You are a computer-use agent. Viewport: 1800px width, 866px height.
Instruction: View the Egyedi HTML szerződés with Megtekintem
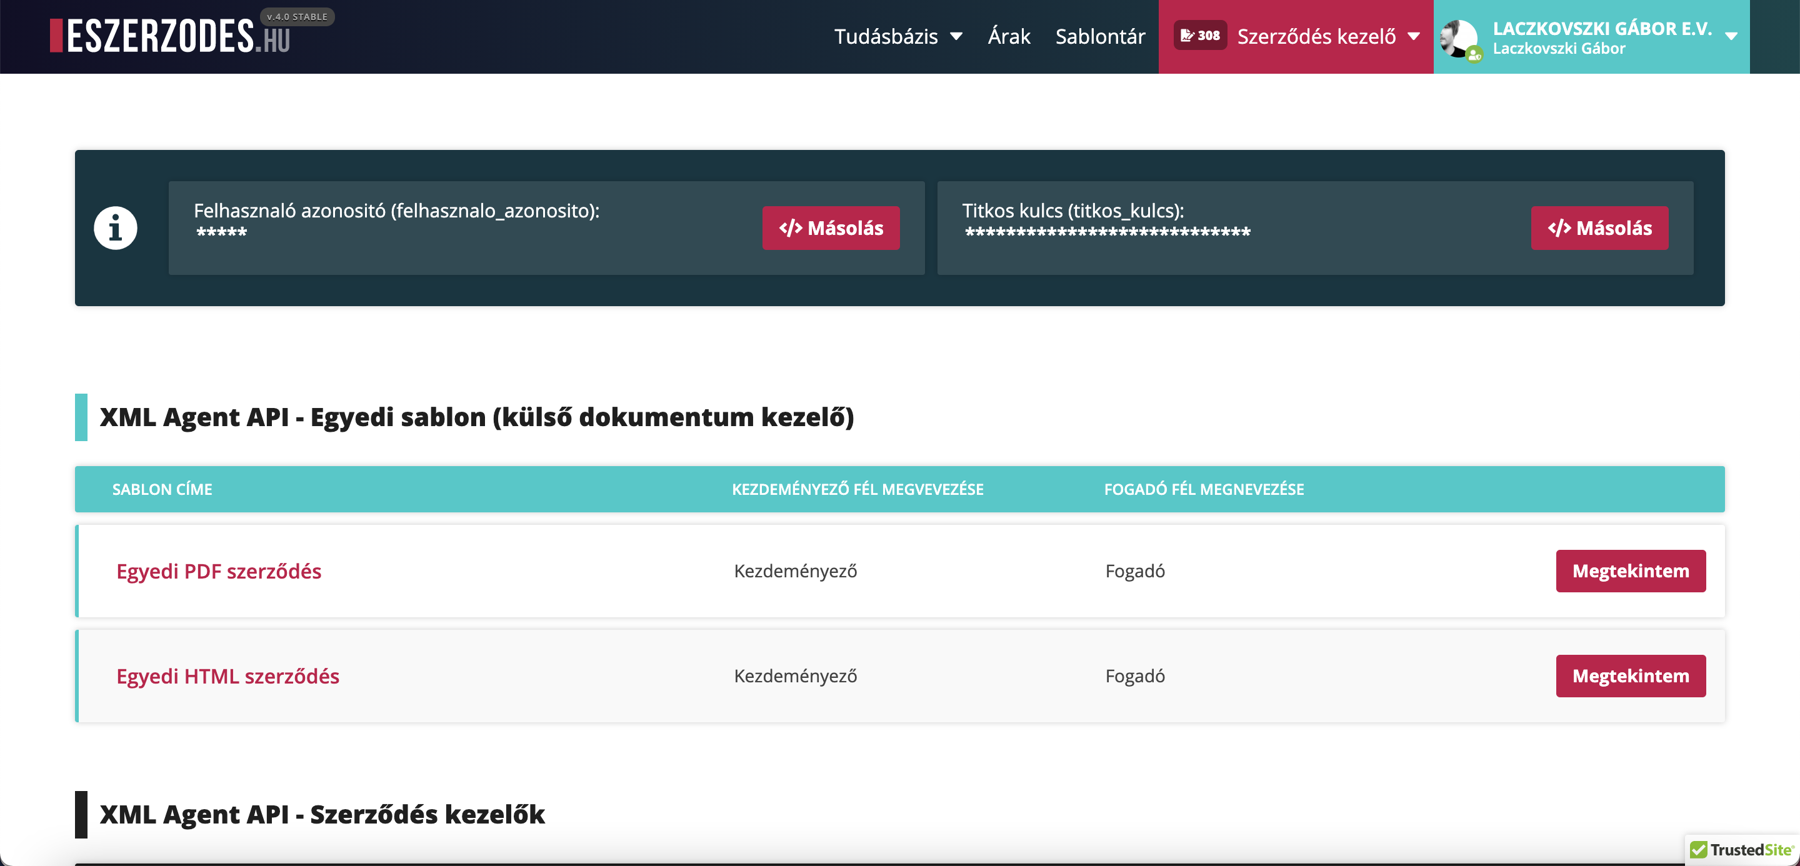pyautogui.click(x=1631, y=675)
